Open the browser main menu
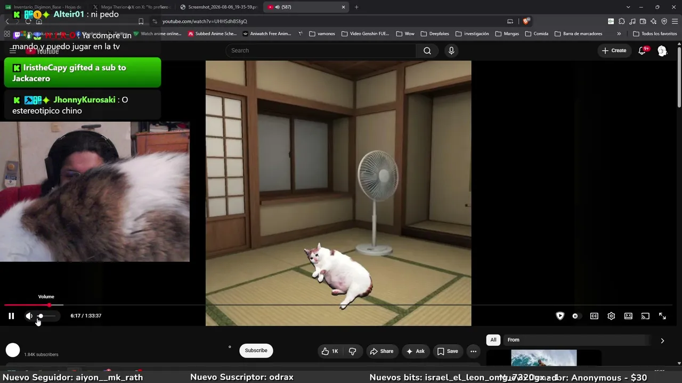Viewport: 682px width, 383px height. click(675, 21)
